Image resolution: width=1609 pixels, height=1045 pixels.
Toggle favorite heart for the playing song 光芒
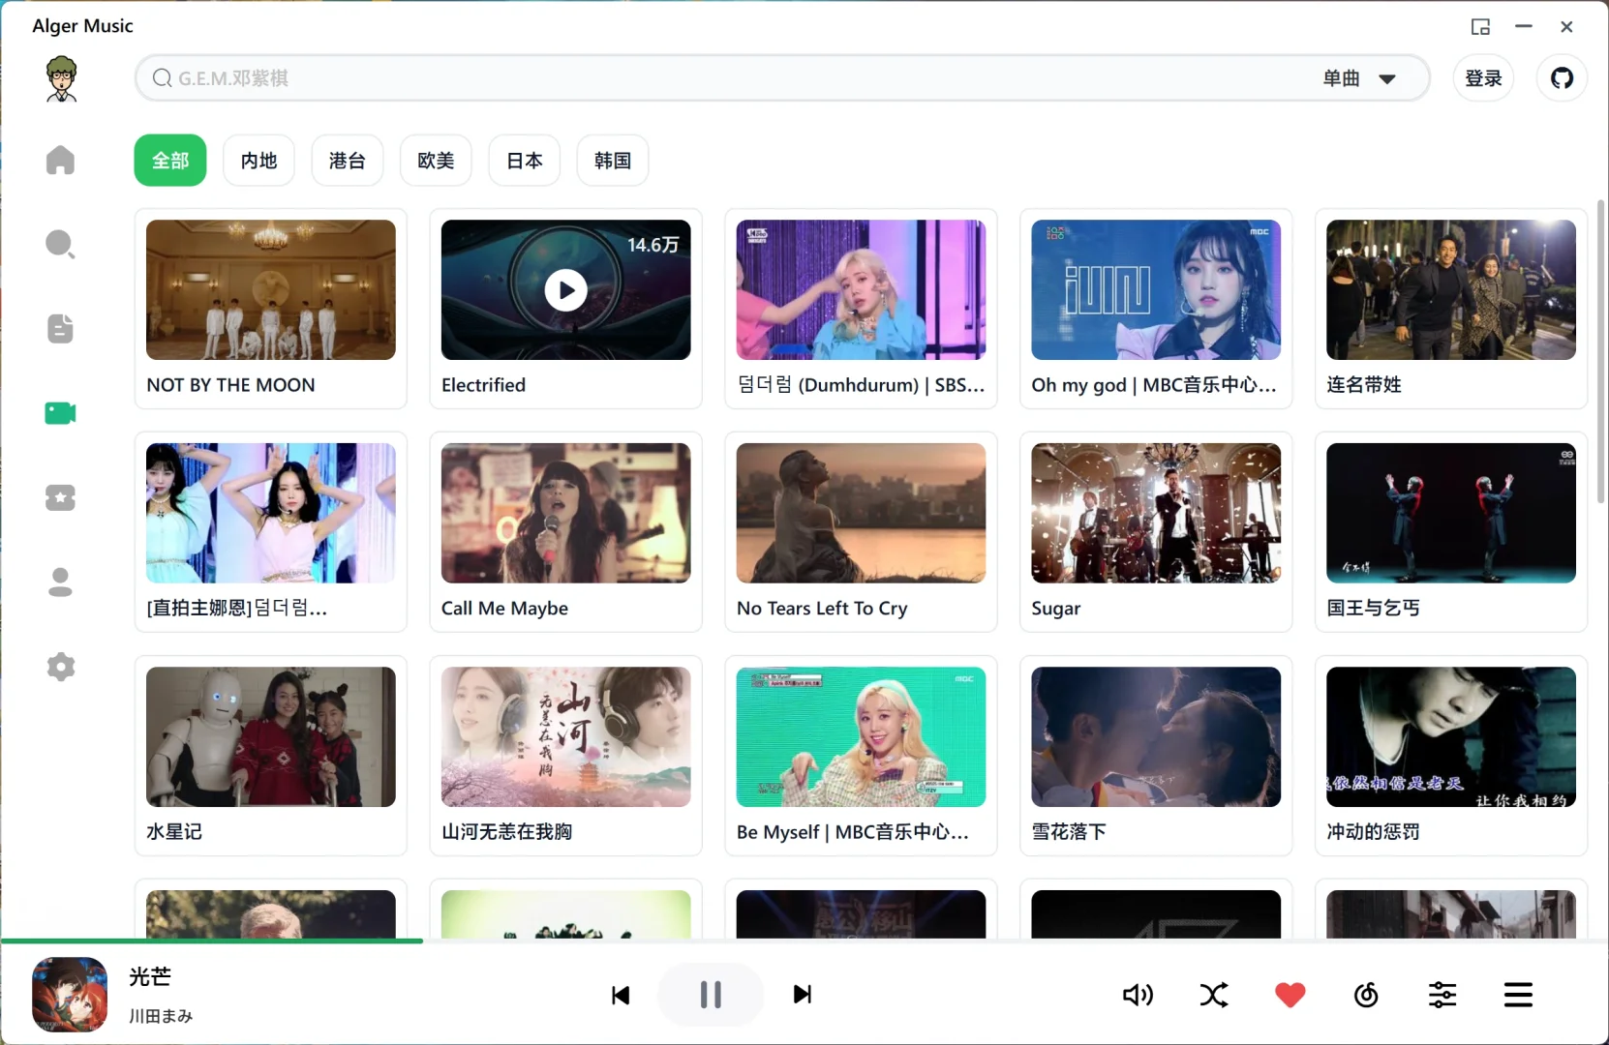click(1290, 995)
